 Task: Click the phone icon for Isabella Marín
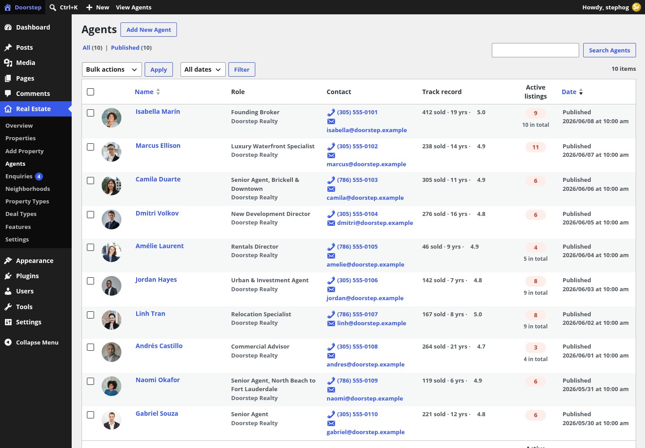331,112
